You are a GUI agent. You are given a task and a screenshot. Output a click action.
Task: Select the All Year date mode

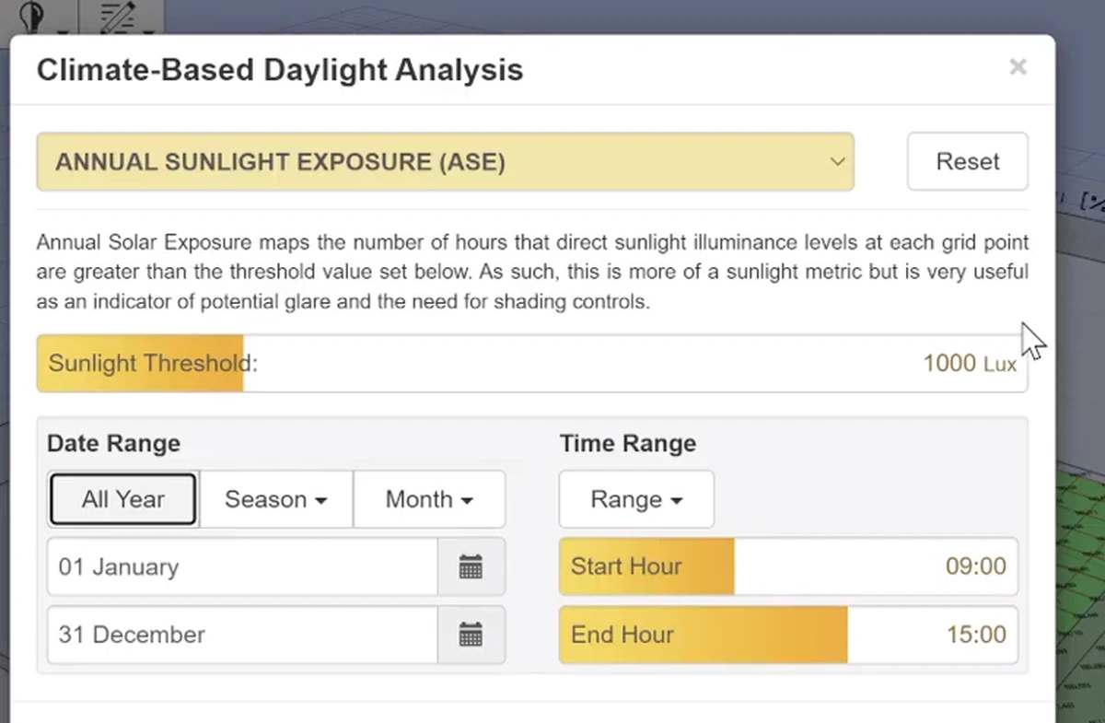click(122, 499)
